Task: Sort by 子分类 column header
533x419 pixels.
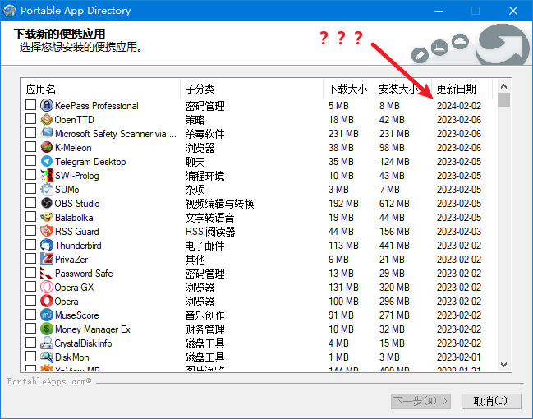Action: 251,89
